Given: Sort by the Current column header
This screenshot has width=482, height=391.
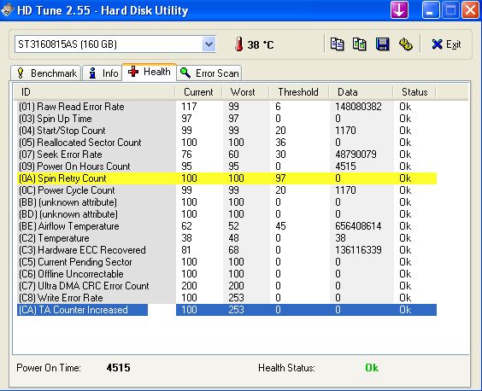Looking at the screenshot, I should (x=198, y=92).
